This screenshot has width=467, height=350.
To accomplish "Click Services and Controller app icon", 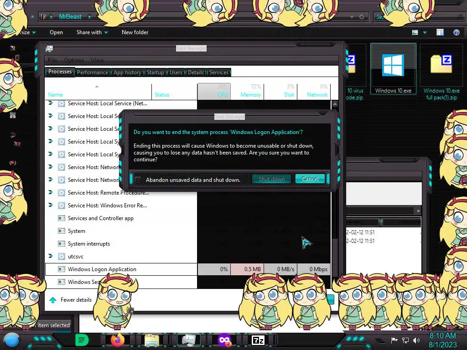I will click(62, 218).
